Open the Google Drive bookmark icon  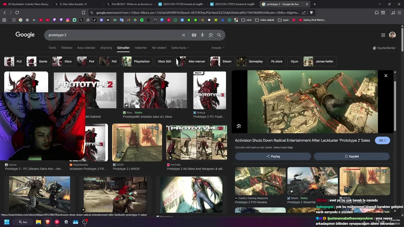[x=135, y=20]
